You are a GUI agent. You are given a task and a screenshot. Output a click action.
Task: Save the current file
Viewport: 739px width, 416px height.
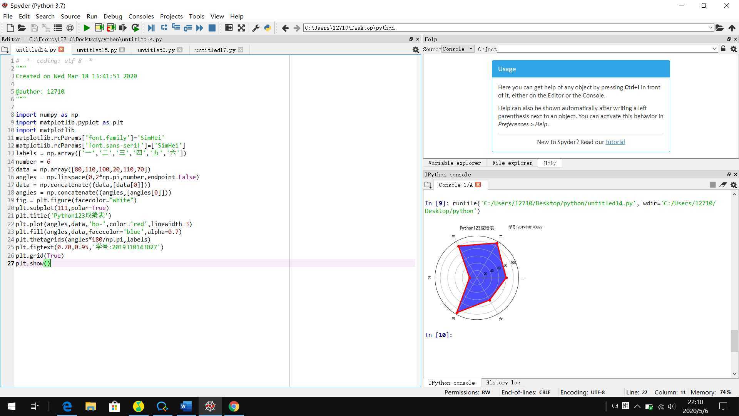point(34,28)
